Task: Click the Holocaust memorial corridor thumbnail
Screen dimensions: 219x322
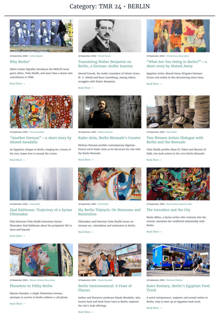Action: (x=41, y=184)
